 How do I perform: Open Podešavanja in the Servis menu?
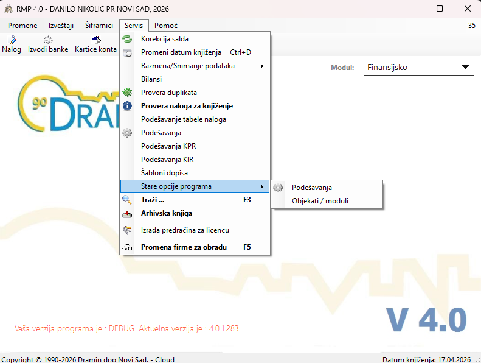(195, 133)
